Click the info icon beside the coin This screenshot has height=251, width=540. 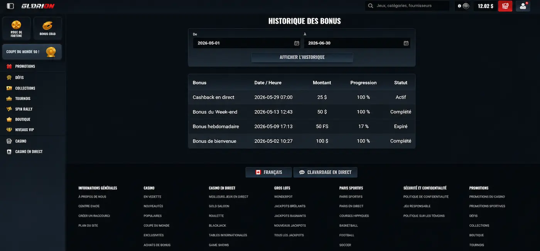point(459,6)
